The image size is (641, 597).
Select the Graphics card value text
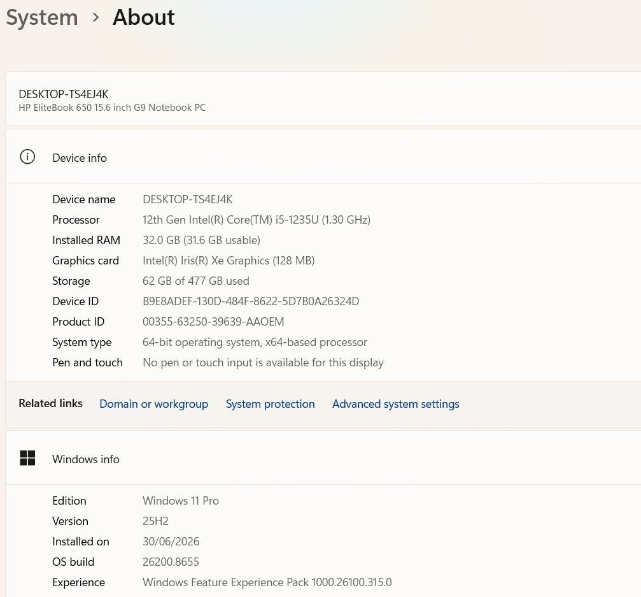pos(229,261)
